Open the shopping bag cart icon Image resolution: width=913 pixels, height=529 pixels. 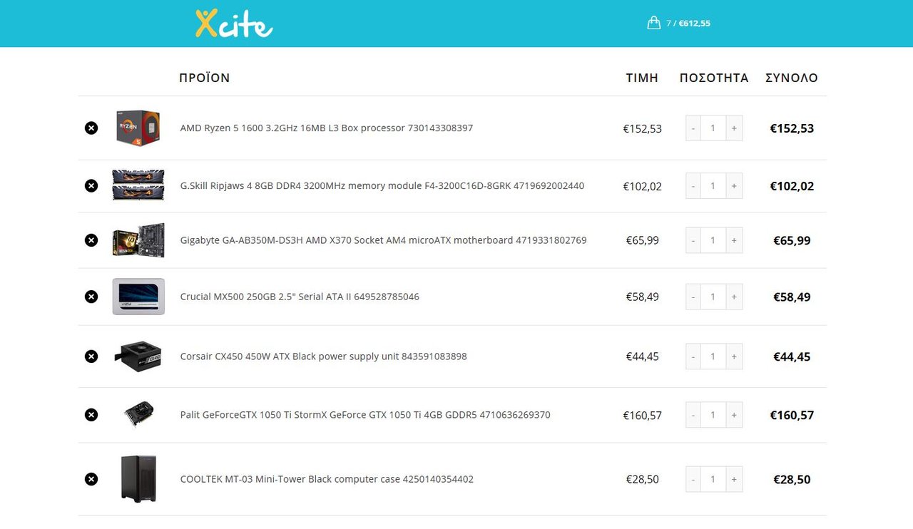[653, 23]
